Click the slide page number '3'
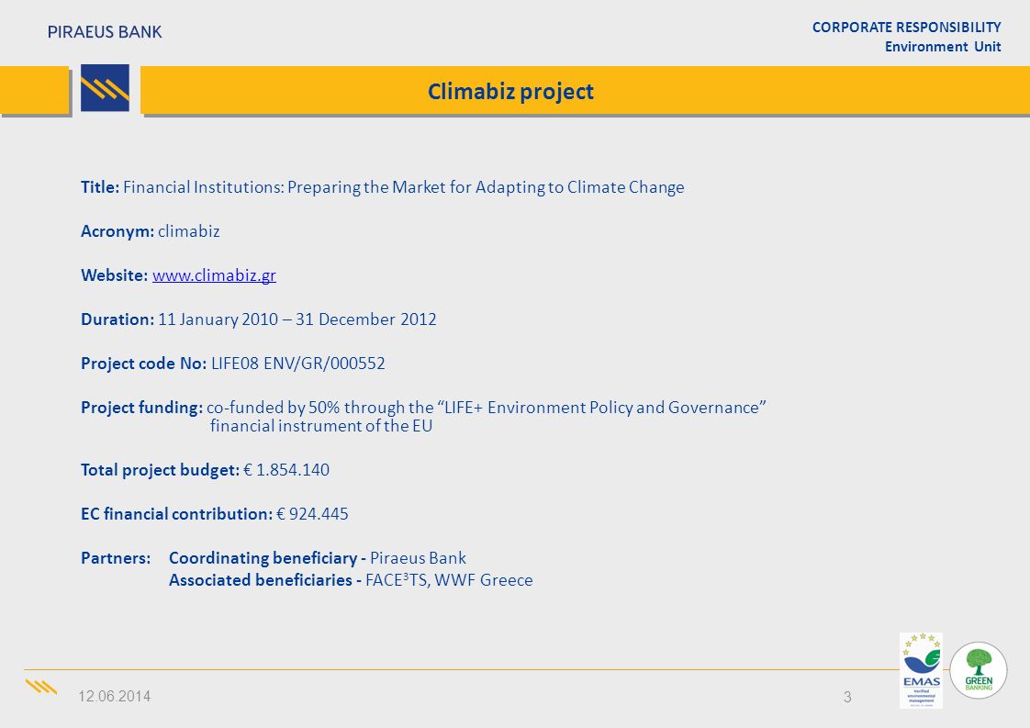The width and height of the screenshot is (1030, 728). click(x=847, y=697)
